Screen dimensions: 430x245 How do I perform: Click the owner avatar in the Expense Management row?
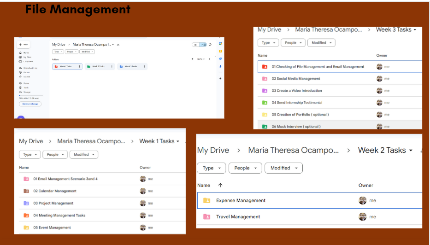[x=363, y=201]
